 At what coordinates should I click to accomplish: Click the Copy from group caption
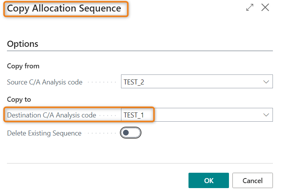coord(23,66)
